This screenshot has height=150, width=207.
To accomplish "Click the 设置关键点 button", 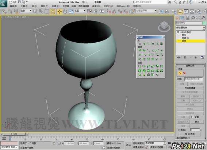I will (138, 147).
